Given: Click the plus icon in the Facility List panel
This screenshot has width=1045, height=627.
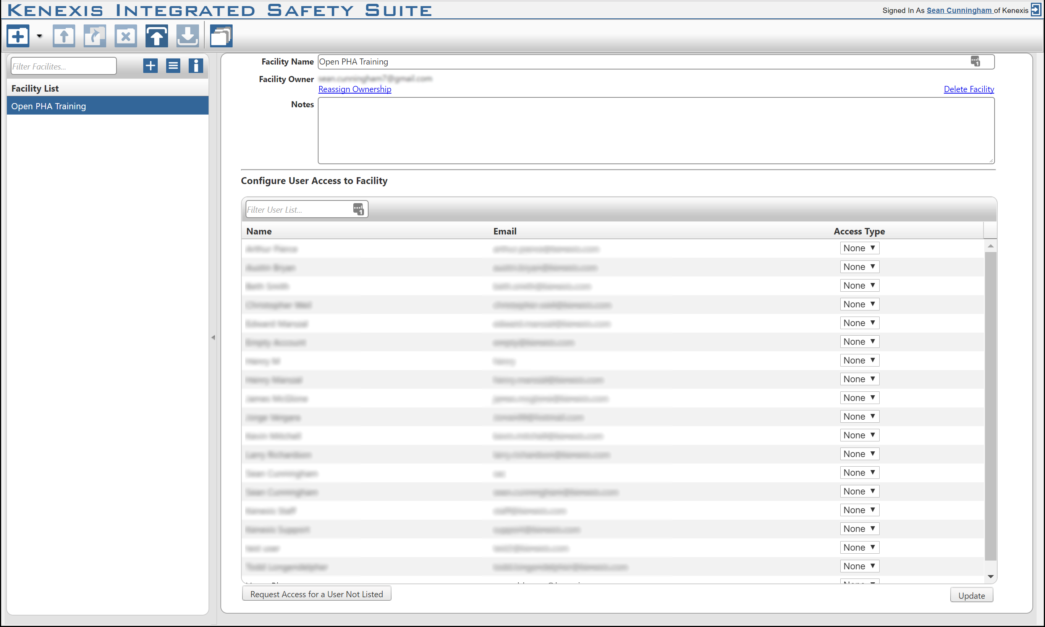Looking at the screenshot, I should (x=150, y=66).
